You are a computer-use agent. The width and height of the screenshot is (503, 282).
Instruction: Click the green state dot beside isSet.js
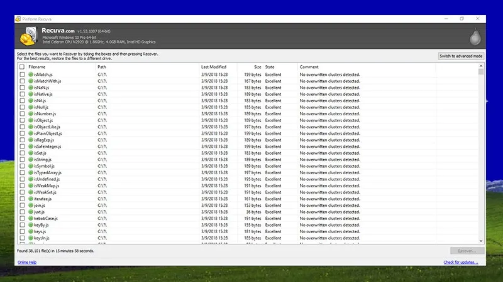point(31,153)
